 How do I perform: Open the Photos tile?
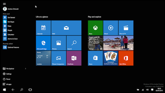tap(59, 43)
